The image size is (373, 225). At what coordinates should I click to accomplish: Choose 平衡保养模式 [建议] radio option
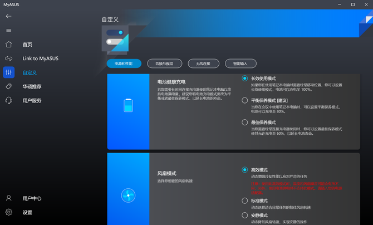[x=245, y=100]
